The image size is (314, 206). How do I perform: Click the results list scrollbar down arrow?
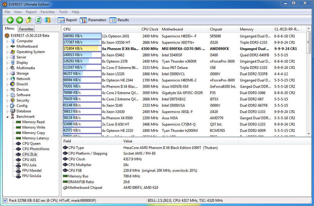pos(309,134)
